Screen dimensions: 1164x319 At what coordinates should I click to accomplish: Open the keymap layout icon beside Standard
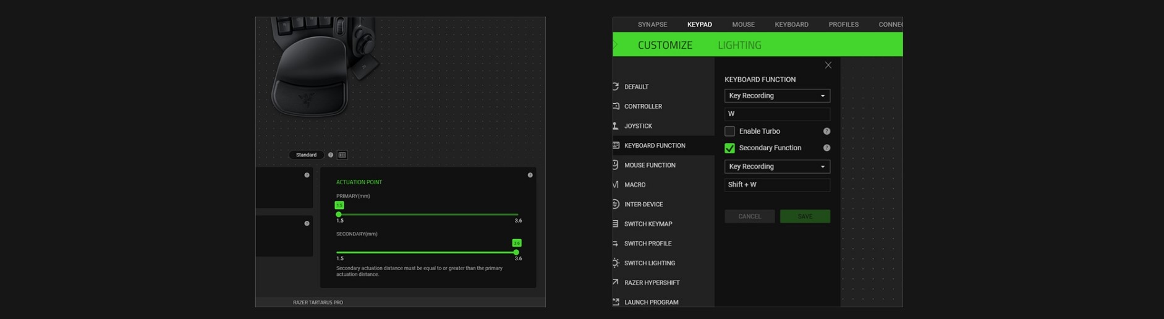pos(342,155)
